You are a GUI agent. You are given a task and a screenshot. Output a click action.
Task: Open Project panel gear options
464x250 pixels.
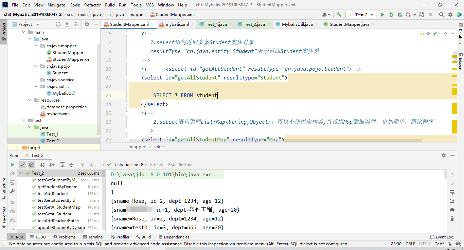click(87, 24)
